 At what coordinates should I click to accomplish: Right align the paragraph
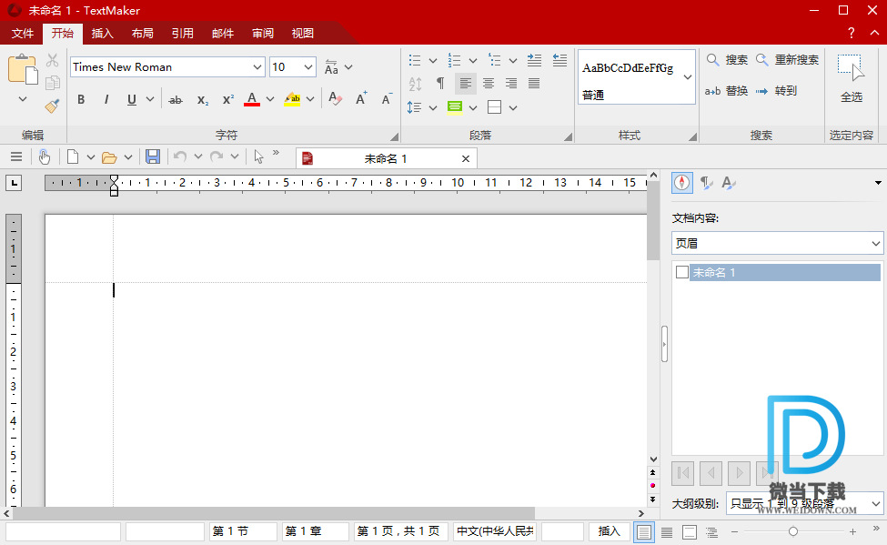(x=510, y=84)
